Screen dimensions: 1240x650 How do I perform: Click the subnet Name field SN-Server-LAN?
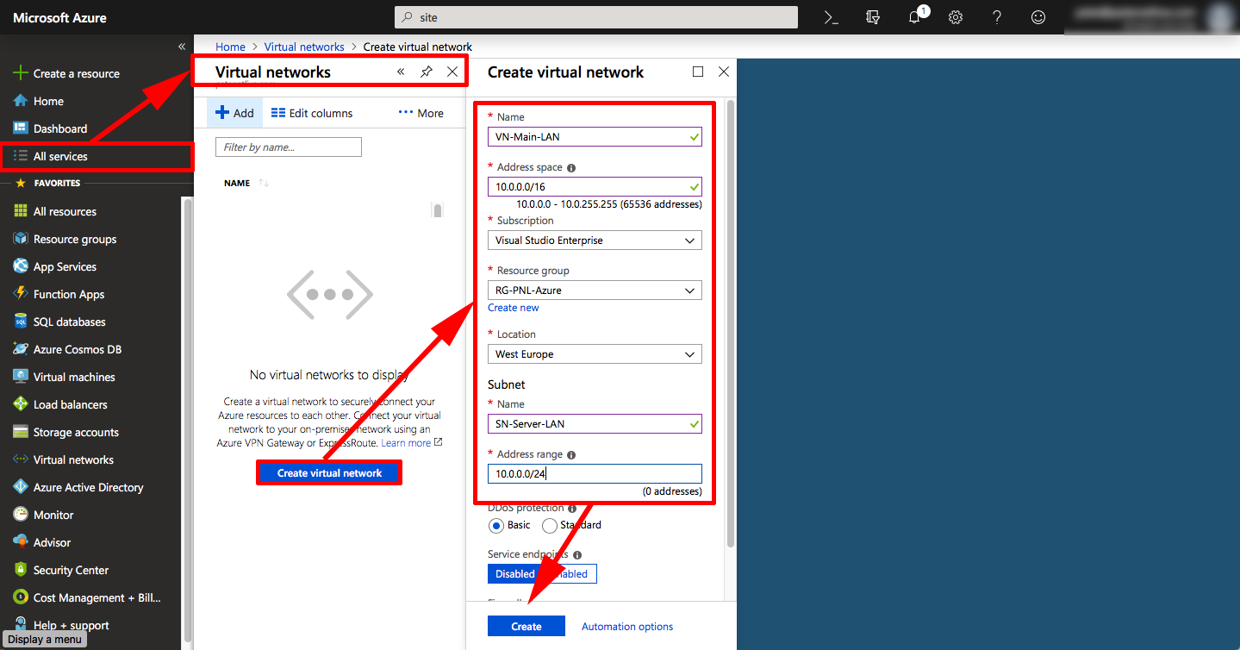coord(595,423)
